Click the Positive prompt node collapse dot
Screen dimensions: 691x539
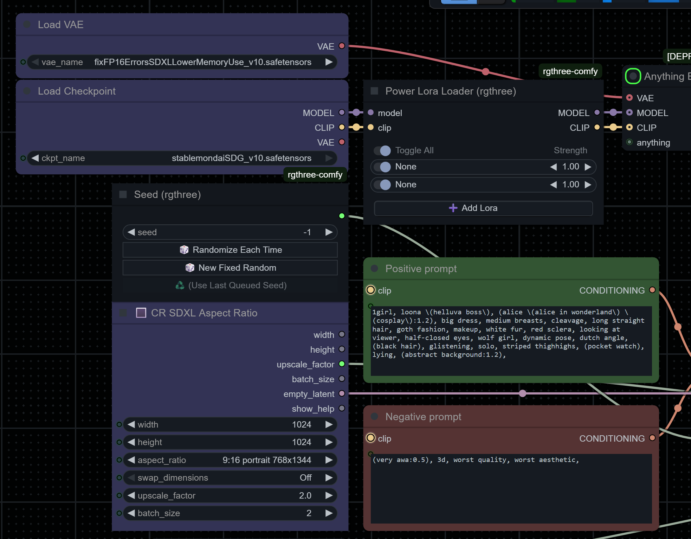point(374,269)
